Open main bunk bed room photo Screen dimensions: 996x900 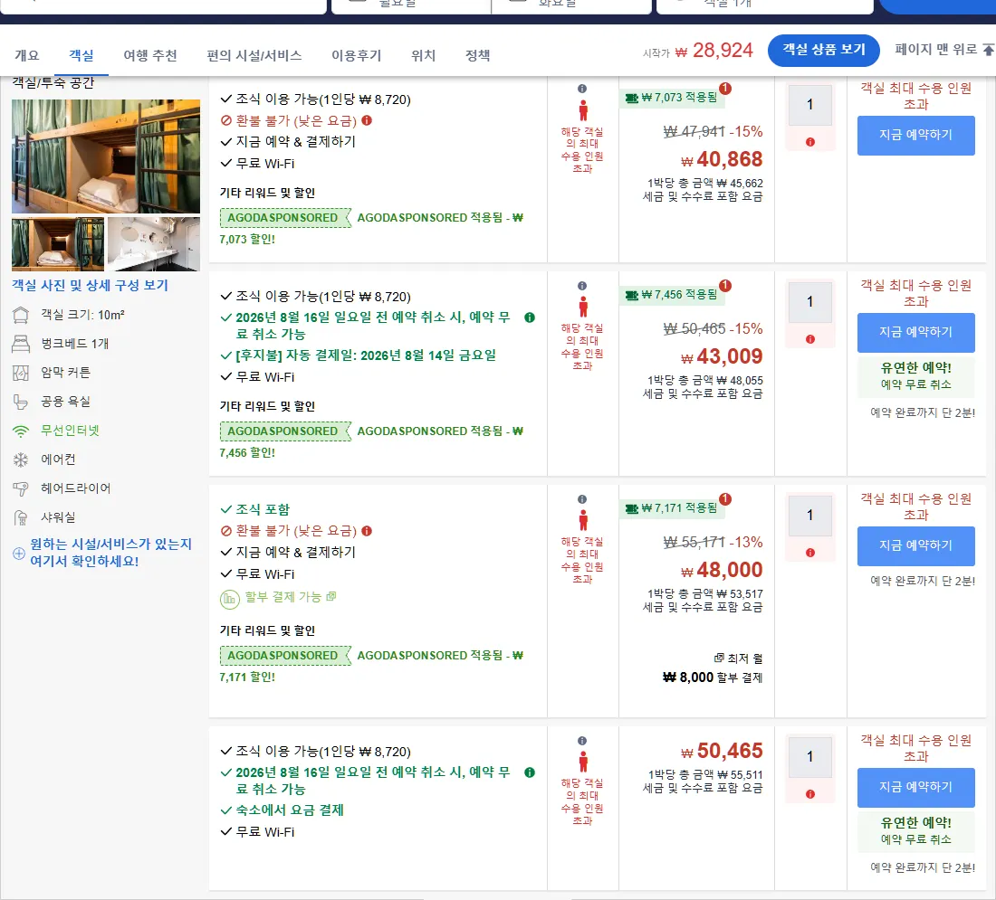(x=105, y=156)
